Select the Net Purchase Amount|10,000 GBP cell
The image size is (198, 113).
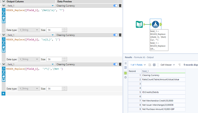[163, 109]
